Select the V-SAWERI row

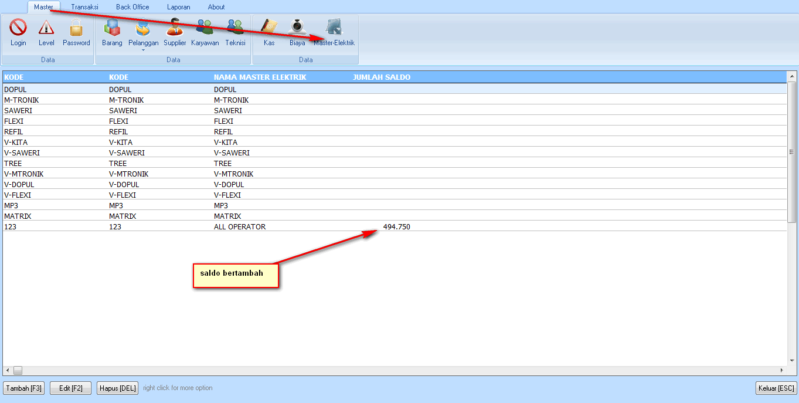(395, 153)
